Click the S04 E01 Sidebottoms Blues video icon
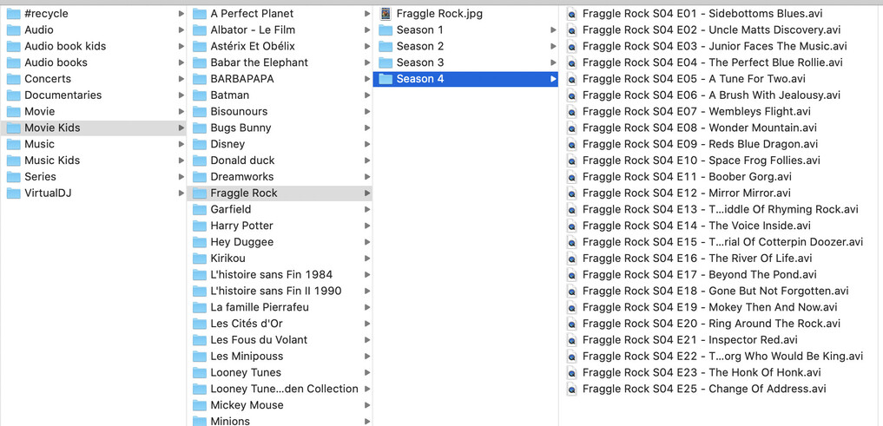Viewport: 883px width, 426px height. [571, 14]
